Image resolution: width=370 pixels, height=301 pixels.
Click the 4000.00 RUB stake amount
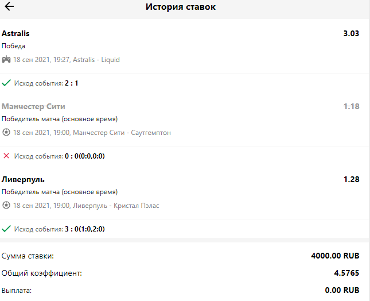335,256
